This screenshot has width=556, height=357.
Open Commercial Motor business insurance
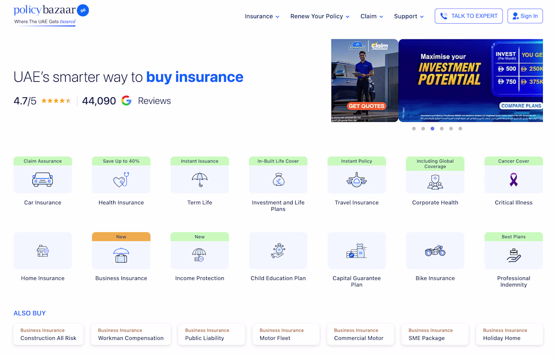pos(360,334)
